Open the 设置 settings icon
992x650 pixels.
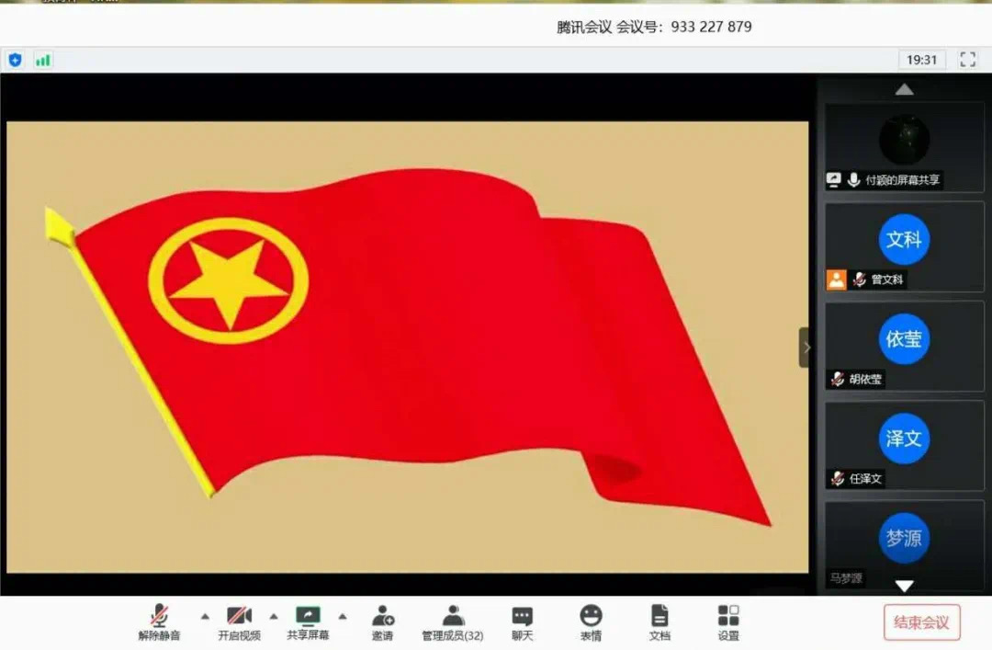click(x=728, y=621)
